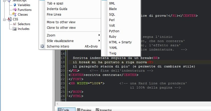This screenshot has height=111, width=211.
Task: Click the 'scritta centrata' text
Action: pos(102,75)
